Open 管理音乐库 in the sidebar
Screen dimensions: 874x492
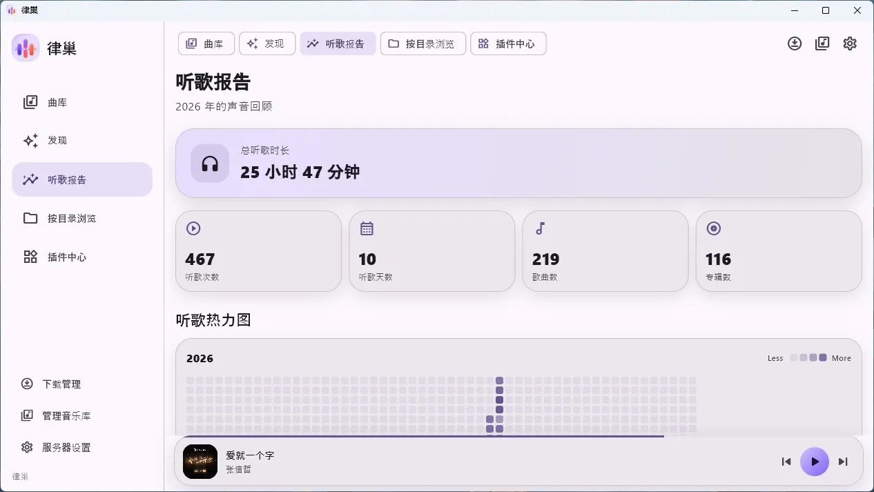click(82, 415)
